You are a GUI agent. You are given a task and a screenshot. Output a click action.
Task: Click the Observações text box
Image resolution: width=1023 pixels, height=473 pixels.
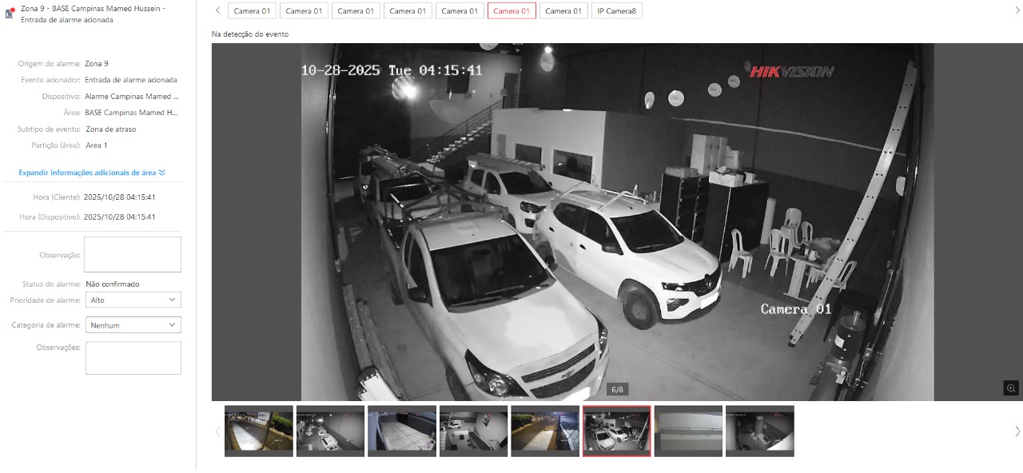point(133,358)
